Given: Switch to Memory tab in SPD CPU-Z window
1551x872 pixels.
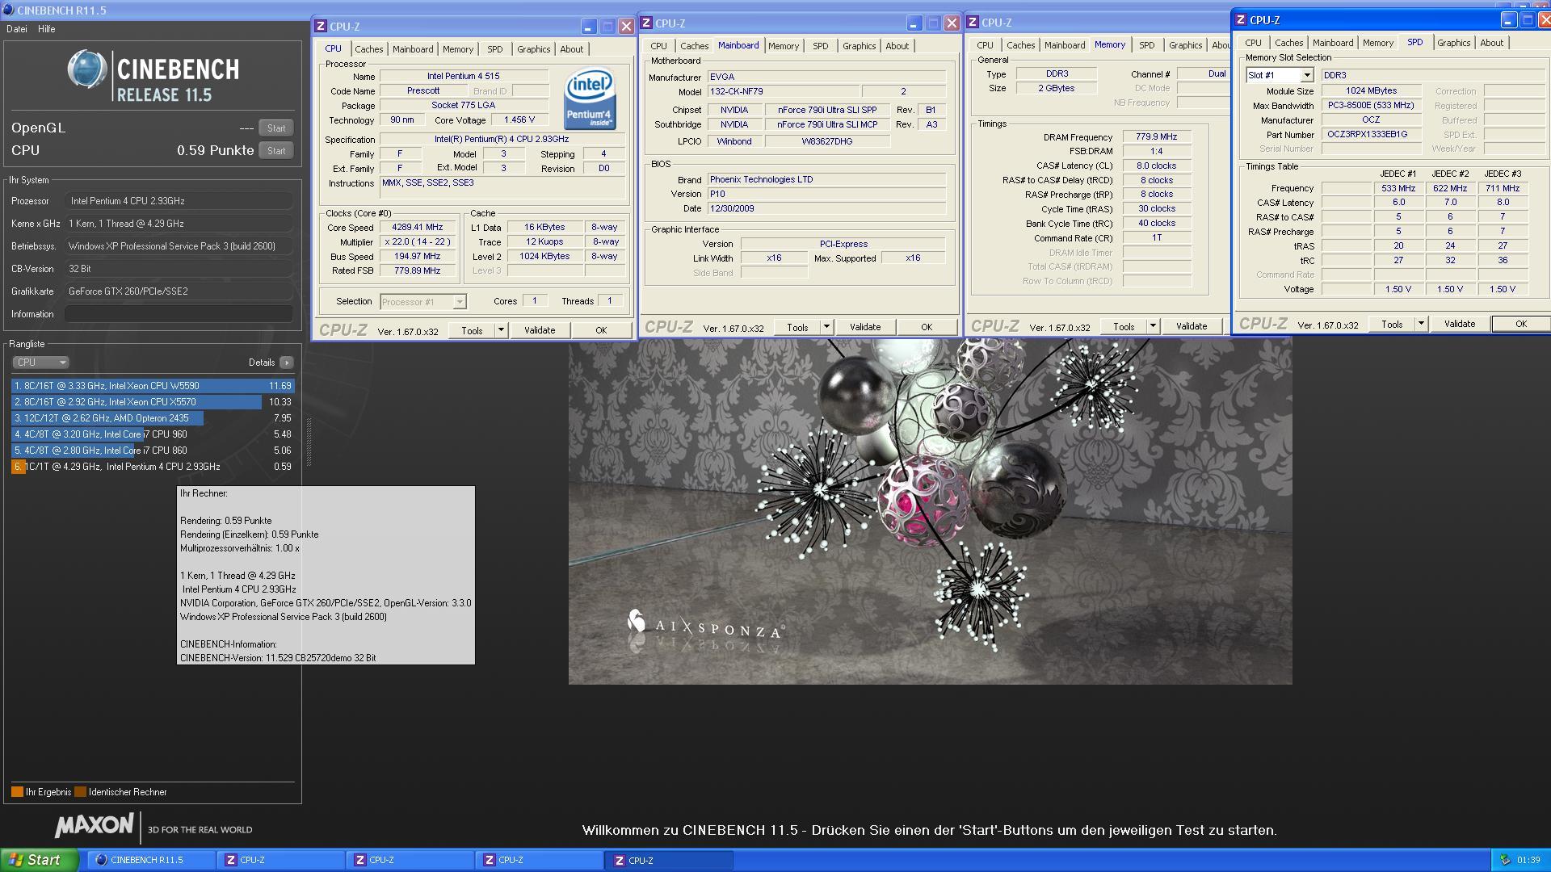Looking at the screenshot, I should [1378, 43].
